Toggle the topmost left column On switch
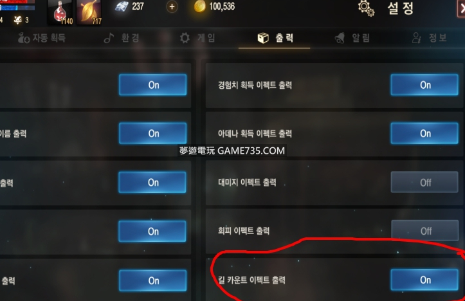This screenshot has width=465, height=301. pos(152,85)
